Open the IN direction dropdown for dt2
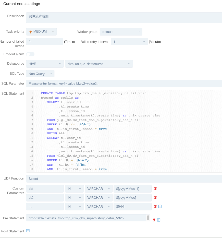This screenshot has width=222, height=239. pos(74,198)
